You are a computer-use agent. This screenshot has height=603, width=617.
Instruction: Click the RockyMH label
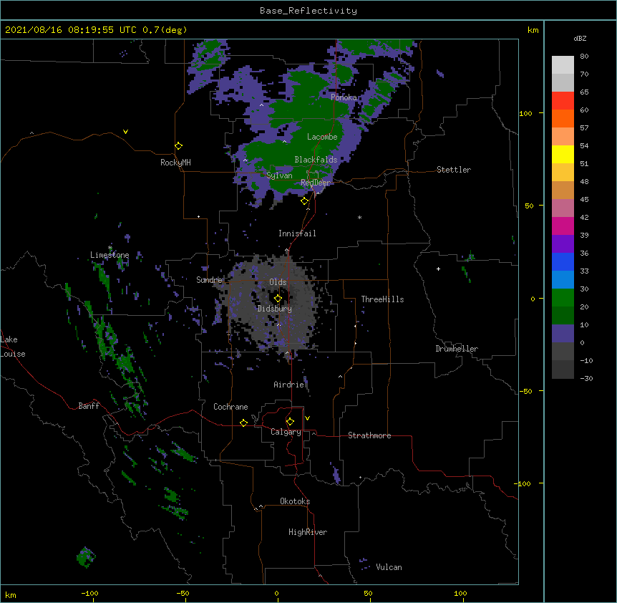(x=175, y=163)
